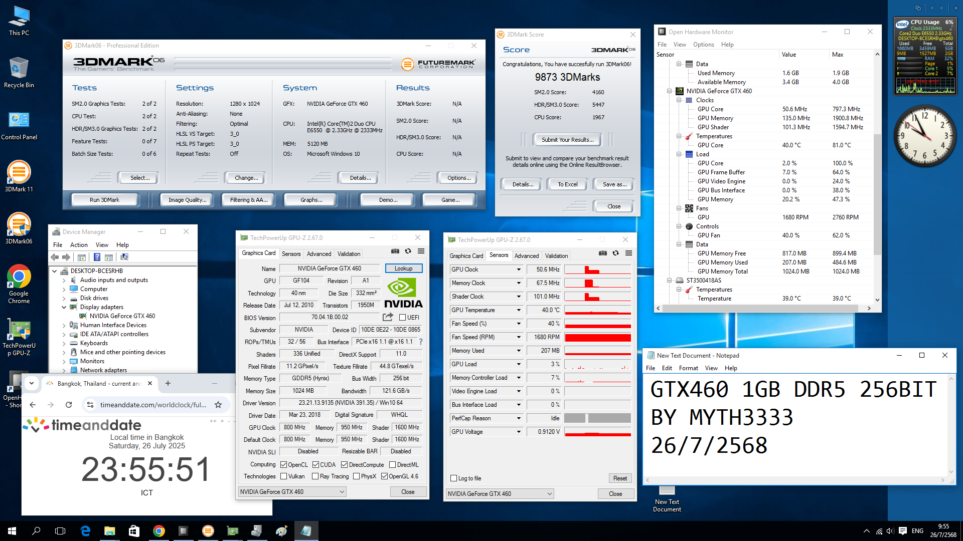Switch to Validation tab in GPU-Z Sensors window
This screenshot has width=963, height=541.
557,256
